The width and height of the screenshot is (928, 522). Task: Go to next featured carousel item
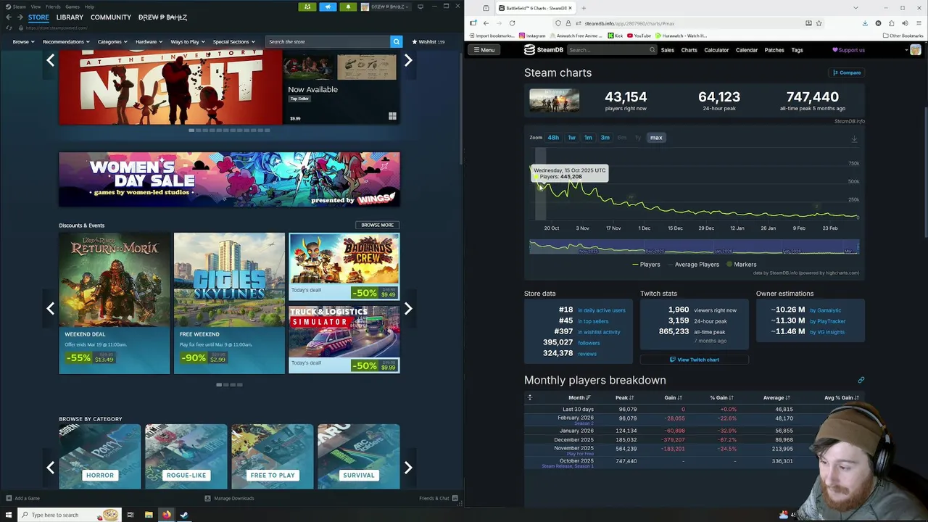coord(408,61)
